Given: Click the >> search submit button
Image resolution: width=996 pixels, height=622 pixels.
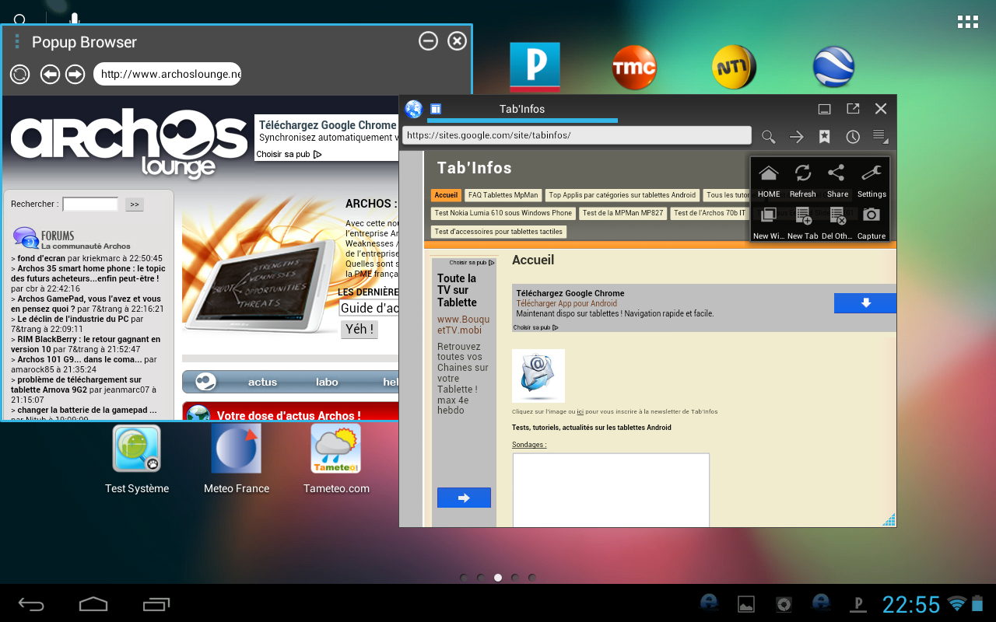Looking at the screenshot, I should pos(135,204).
